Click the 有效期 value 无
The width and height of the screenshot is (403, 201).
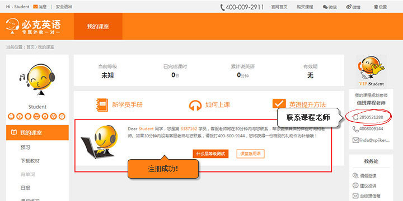click(310, 75)
